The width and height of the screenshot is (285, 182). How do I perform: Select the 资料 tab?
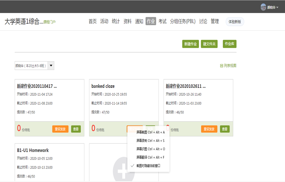pyautogui.click(x=127, y=21)
